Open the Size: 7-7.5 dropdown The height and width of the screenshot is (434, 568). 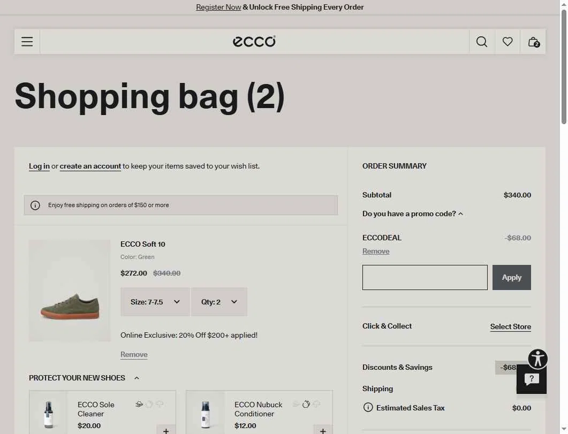pos(155,302)
